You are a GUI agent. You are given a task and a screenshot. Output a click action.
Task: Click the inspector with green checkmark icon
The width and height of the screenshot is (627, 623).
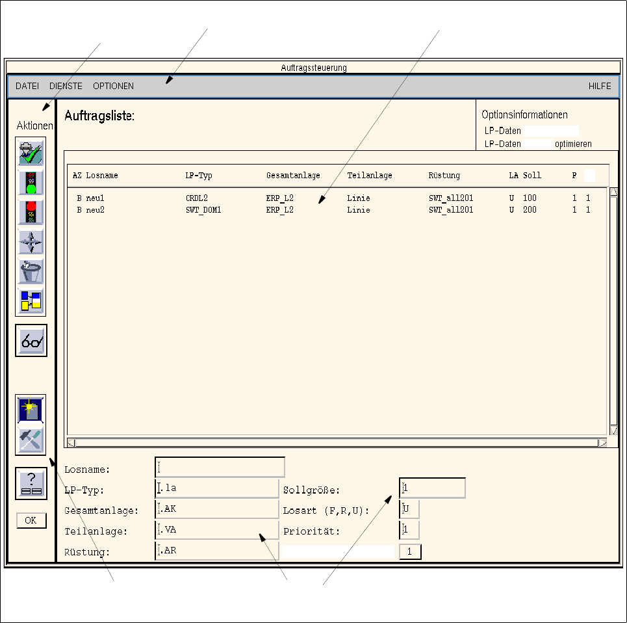coord(31,152)
